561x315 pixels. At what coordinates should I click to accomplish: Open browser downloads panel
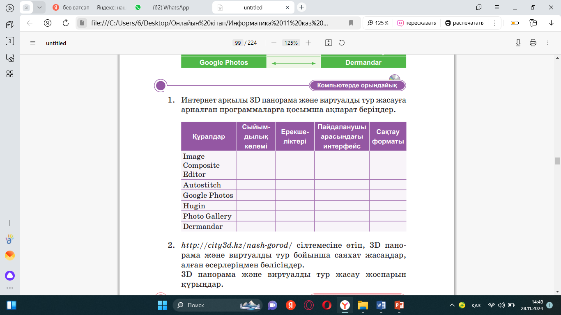[x=551, y=23]
